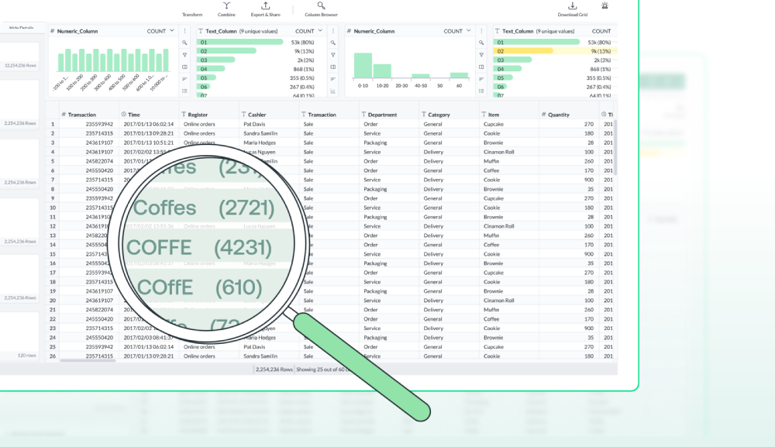
Task: Open the COUNT dropdown on the rightmost Text_Column panel
Action: click(603, 31)
